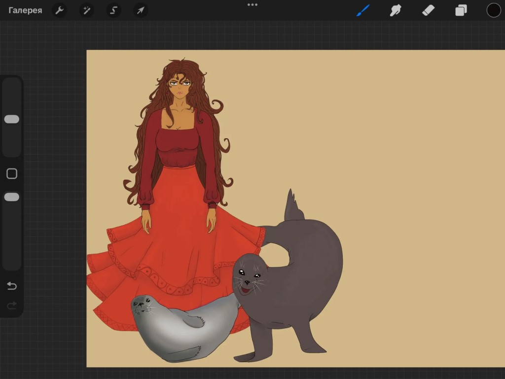Image resolution: width=505 pixels, height=379 pixels.
Task: Select the Brush tool
Action: (x=363, y=10)
